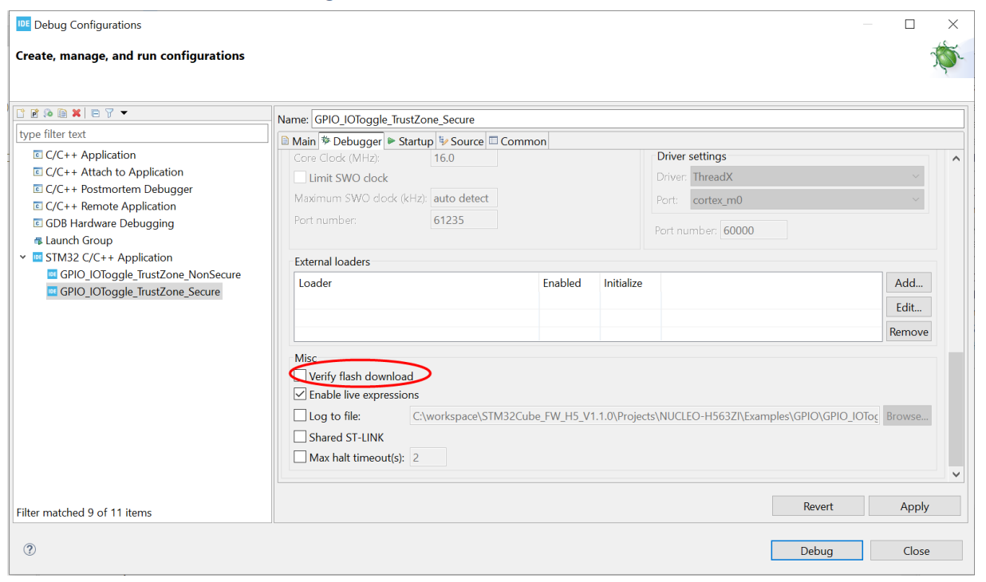Click the Maximum SWO clock field
This screenshot has width=986, height=582.
click(464, 199)
